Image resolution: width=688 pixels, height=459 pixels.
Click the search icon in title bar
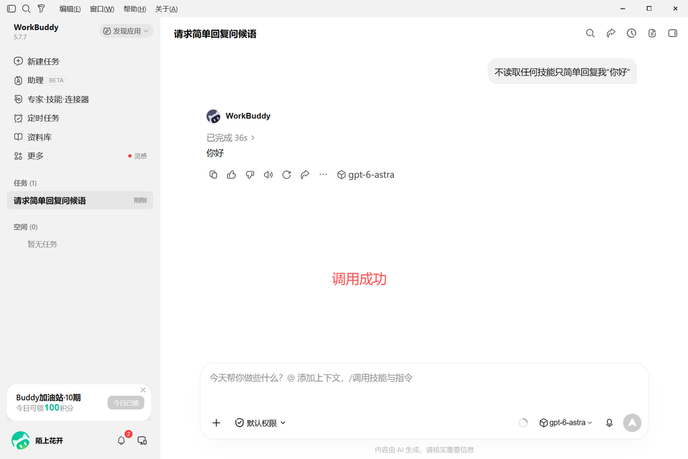click(x=26, y=9)
